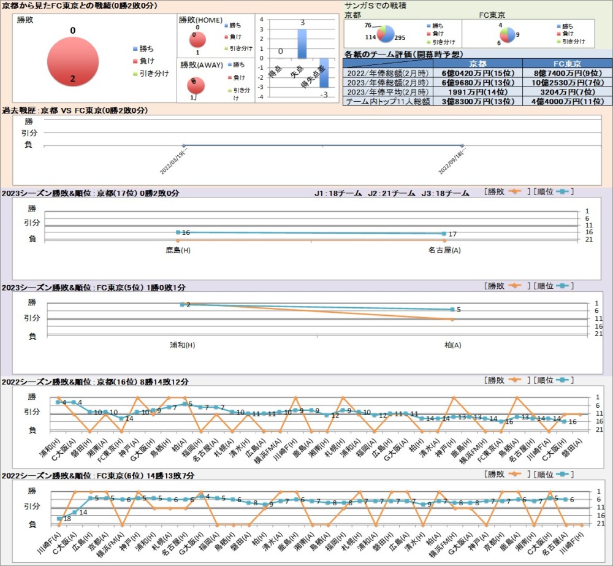Click the row label 2023/年俸総額(2月時)
Image resolution: width=613 pixels, height=566 pixels.
click(388, 83)
